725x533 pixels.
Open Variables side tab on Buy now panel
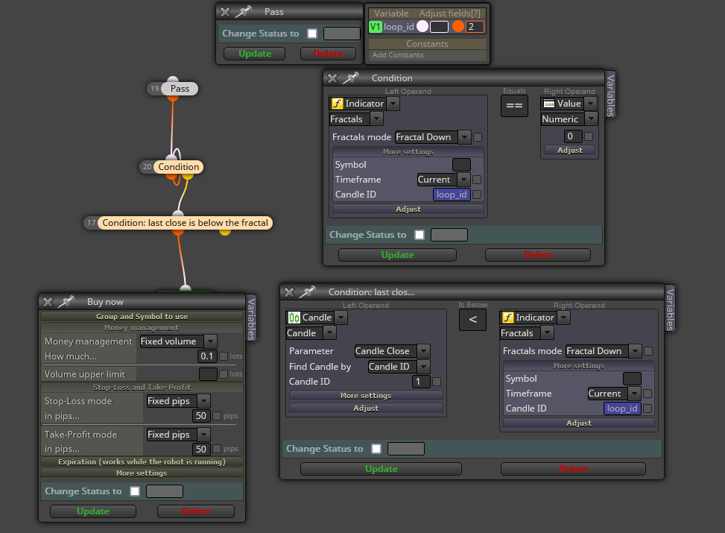251,319
